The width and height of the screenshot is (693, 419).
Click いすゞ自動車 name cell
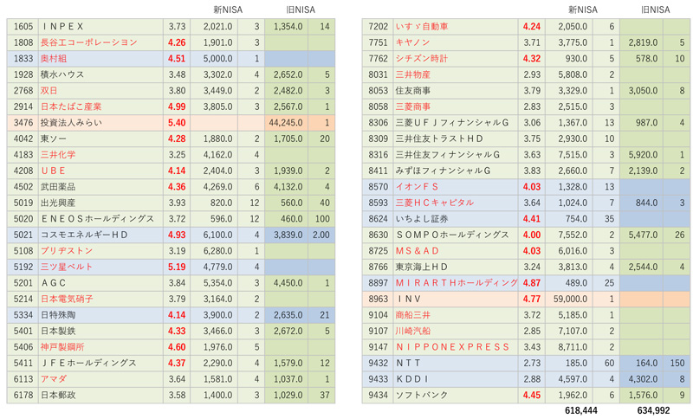coord(456,27)
